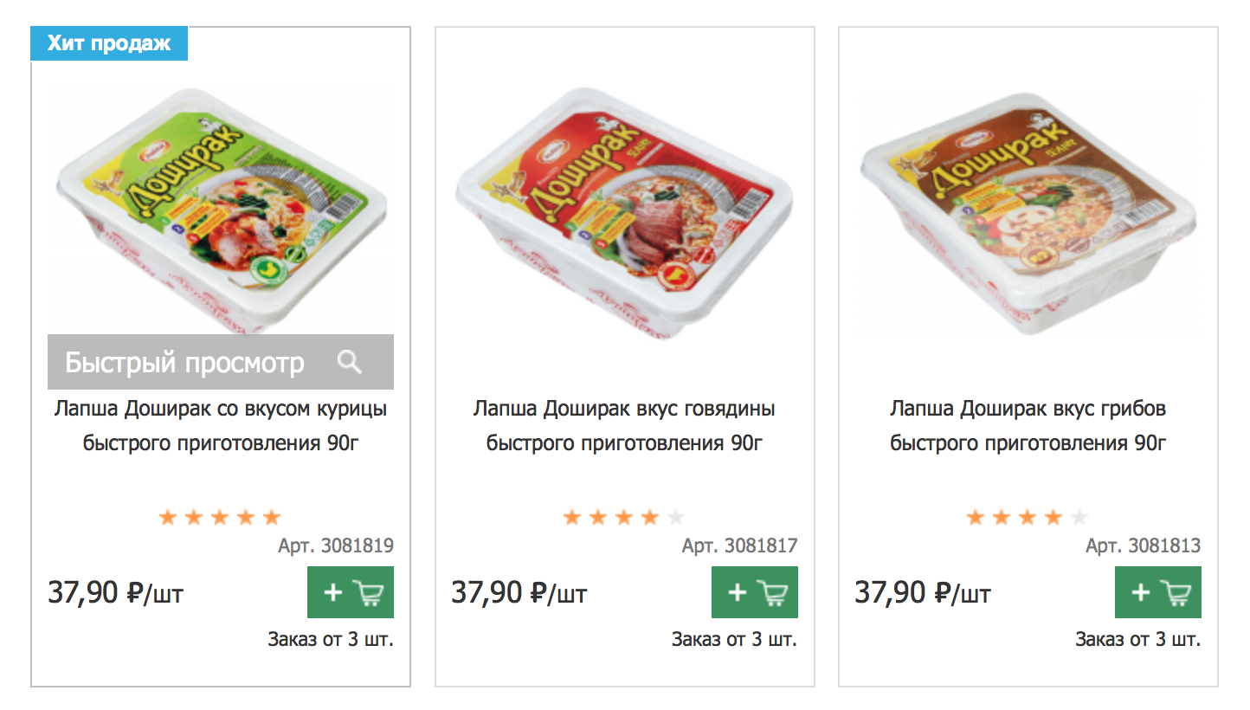The image size is (1250, 710).
Task: Click article number 3081819
Action: pyautogui.click(x=336, y=546)
